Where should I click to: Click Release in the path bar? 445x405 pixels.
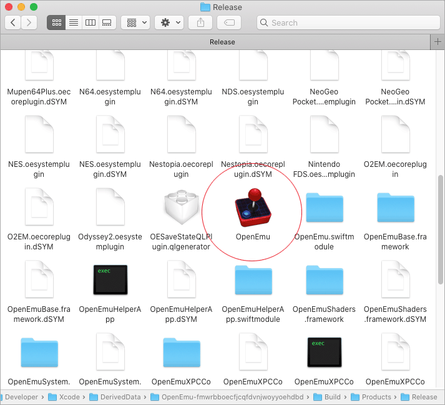coord(419,397)
